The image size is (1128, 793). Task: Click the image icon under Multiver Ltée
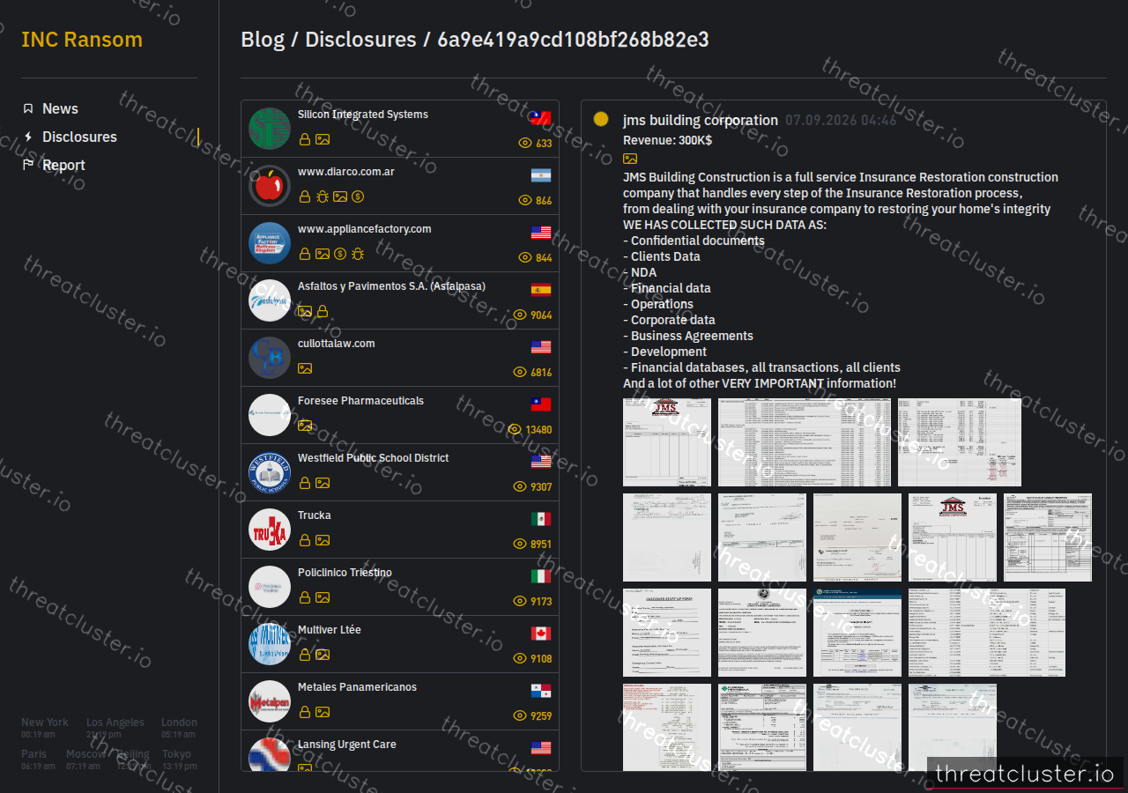323,655
